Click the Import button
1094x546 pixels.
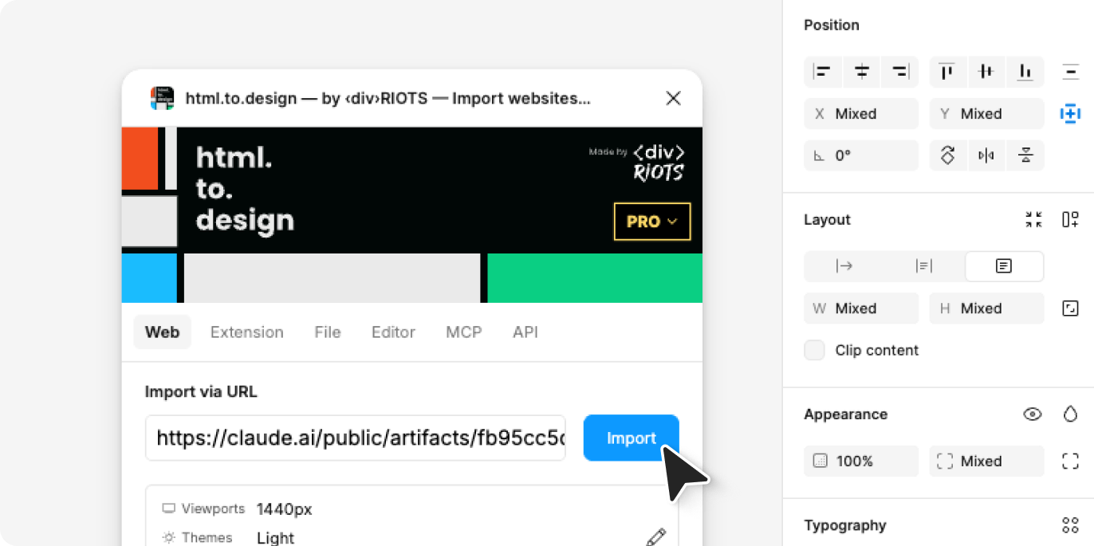[x=631, y=438]
